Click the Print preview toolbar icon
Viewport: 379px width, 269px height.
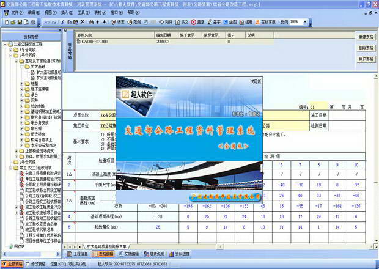click(x=26, y=23)
